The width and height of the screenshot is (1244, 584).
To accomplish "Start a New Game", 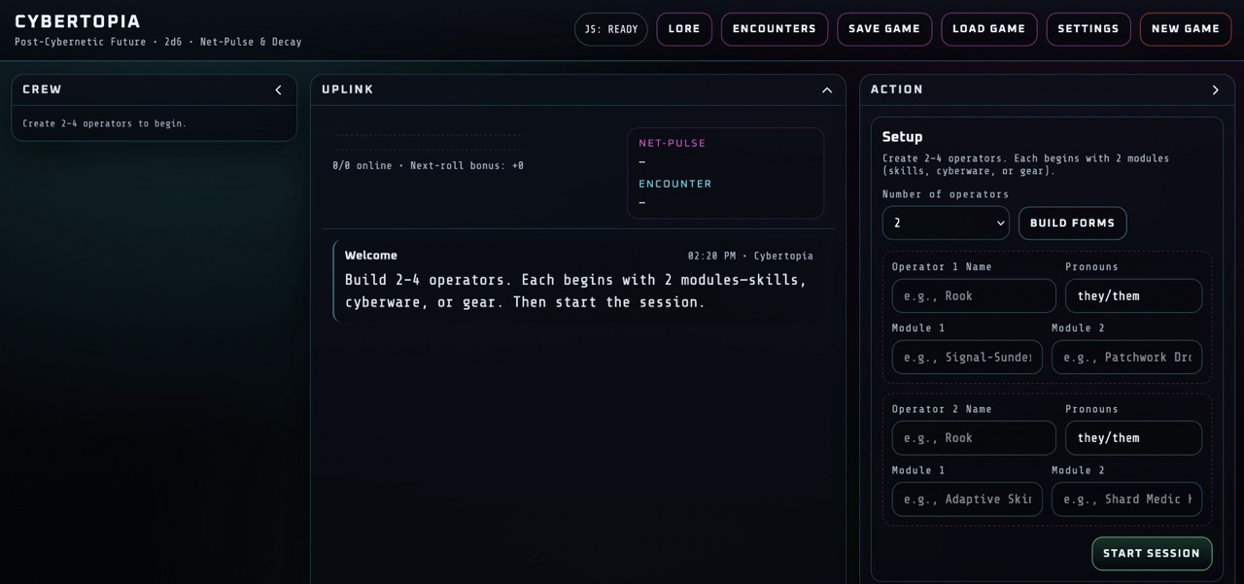I will [1185, 29].
